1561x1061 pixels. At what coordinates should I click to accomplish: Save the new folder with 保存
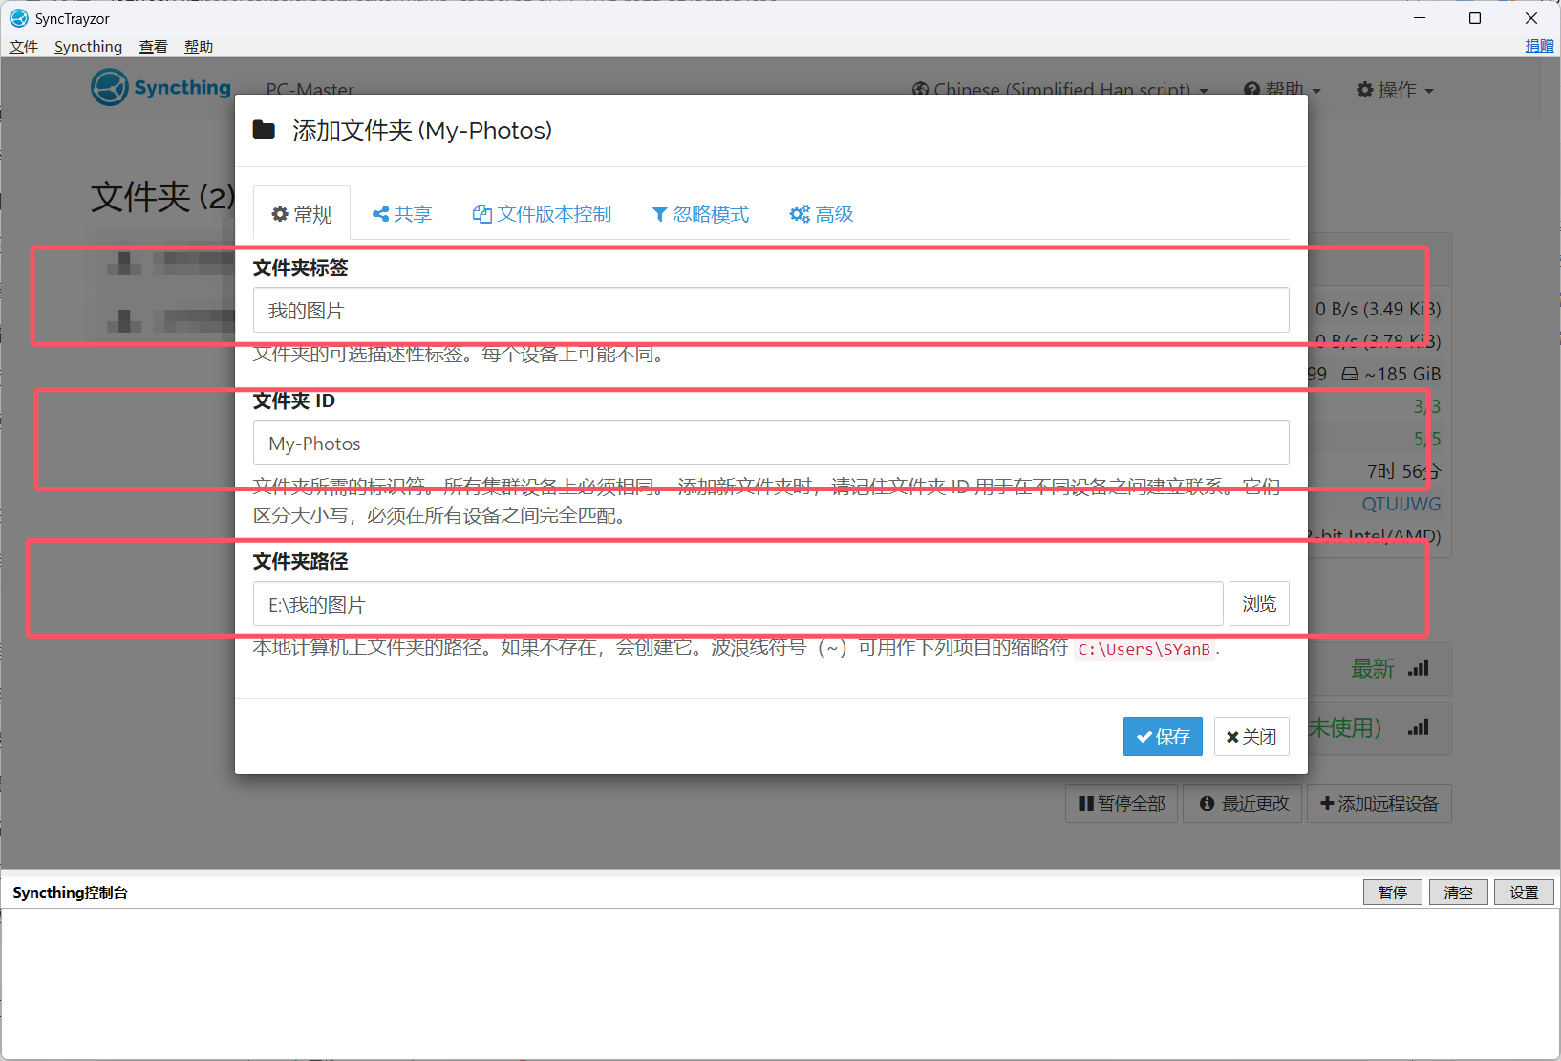(1163, 737)
